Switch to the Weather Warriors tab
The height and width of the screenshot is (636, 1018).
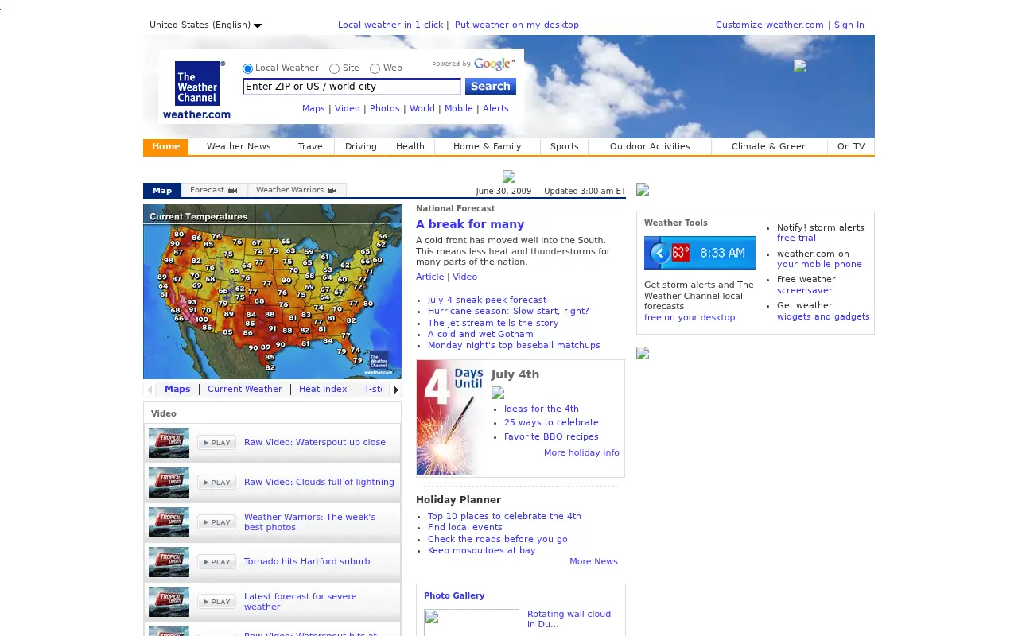297,190
